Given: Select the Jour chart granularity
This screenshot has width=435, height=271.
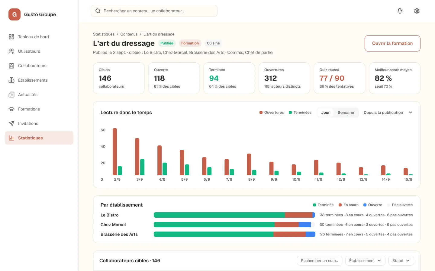Looking at the screenshot, I should (325, 113).
